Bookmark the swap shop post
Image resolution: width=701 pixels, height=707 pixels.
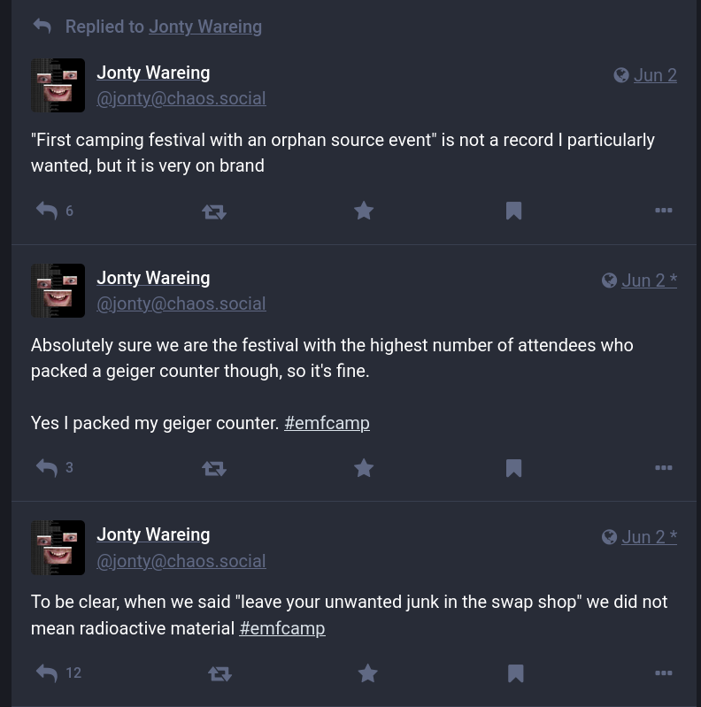click(x=516, y=673)
